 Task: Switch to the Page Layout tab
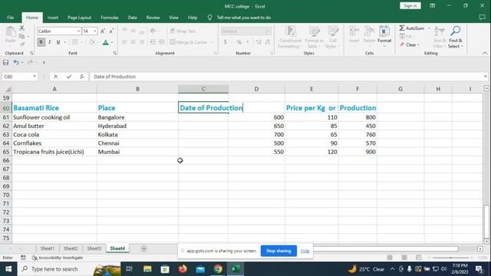(80, 18)
